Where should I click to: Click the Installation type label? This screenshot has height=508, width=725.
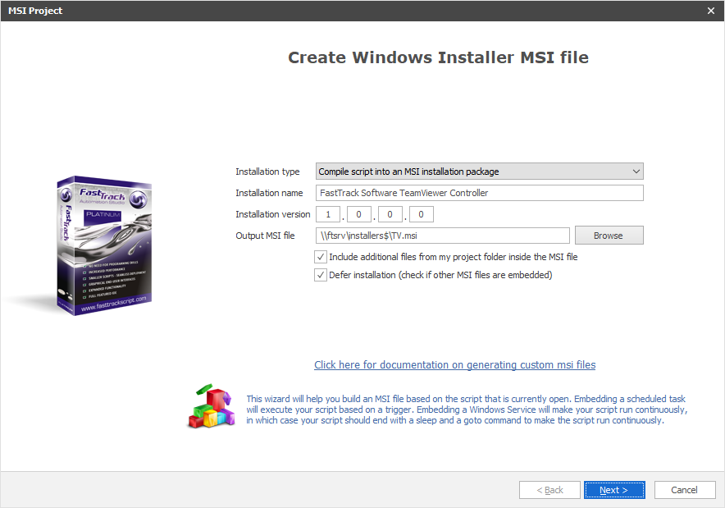tap(267, 172)
